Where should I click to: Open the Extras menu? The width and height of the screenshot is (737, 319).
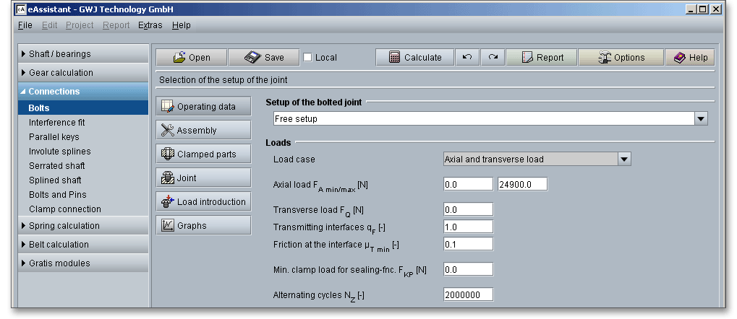(x=150, y=25)
